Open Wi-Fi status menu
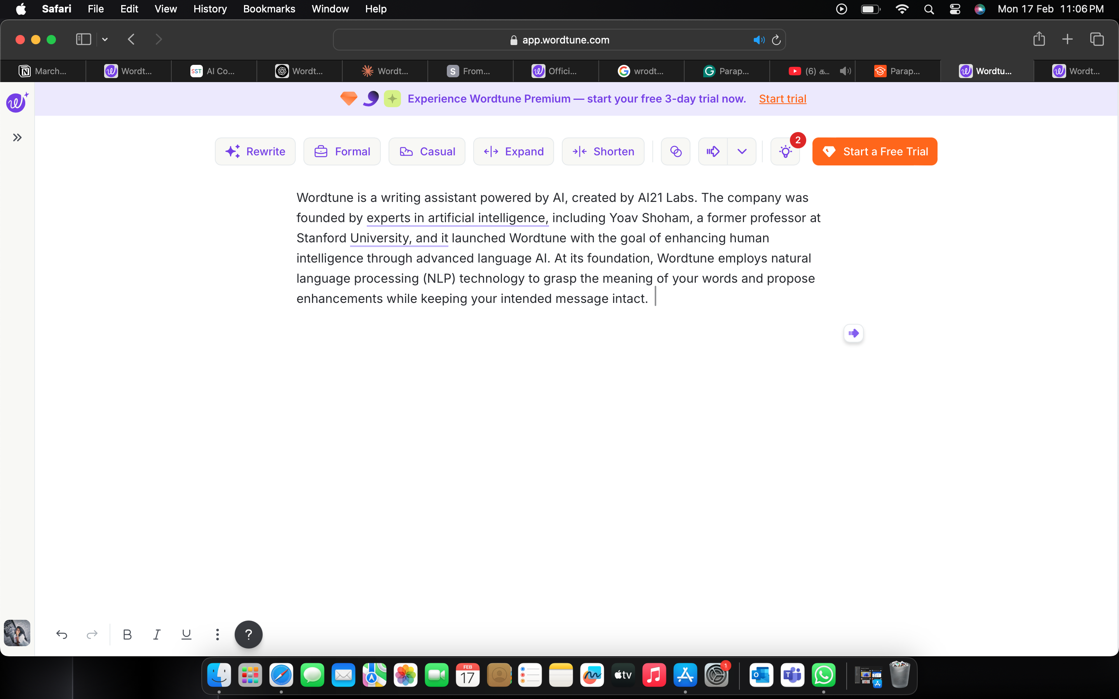This screenshot has height=699, width=1119. [902, 9]
